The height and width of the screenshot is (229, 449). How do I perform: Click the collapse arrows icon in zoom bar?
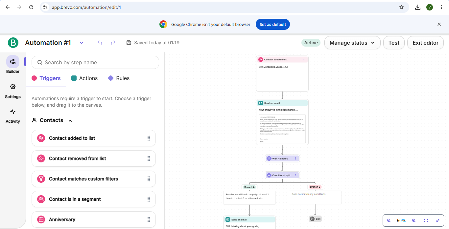pyautogui.click(x=438, y=220)
